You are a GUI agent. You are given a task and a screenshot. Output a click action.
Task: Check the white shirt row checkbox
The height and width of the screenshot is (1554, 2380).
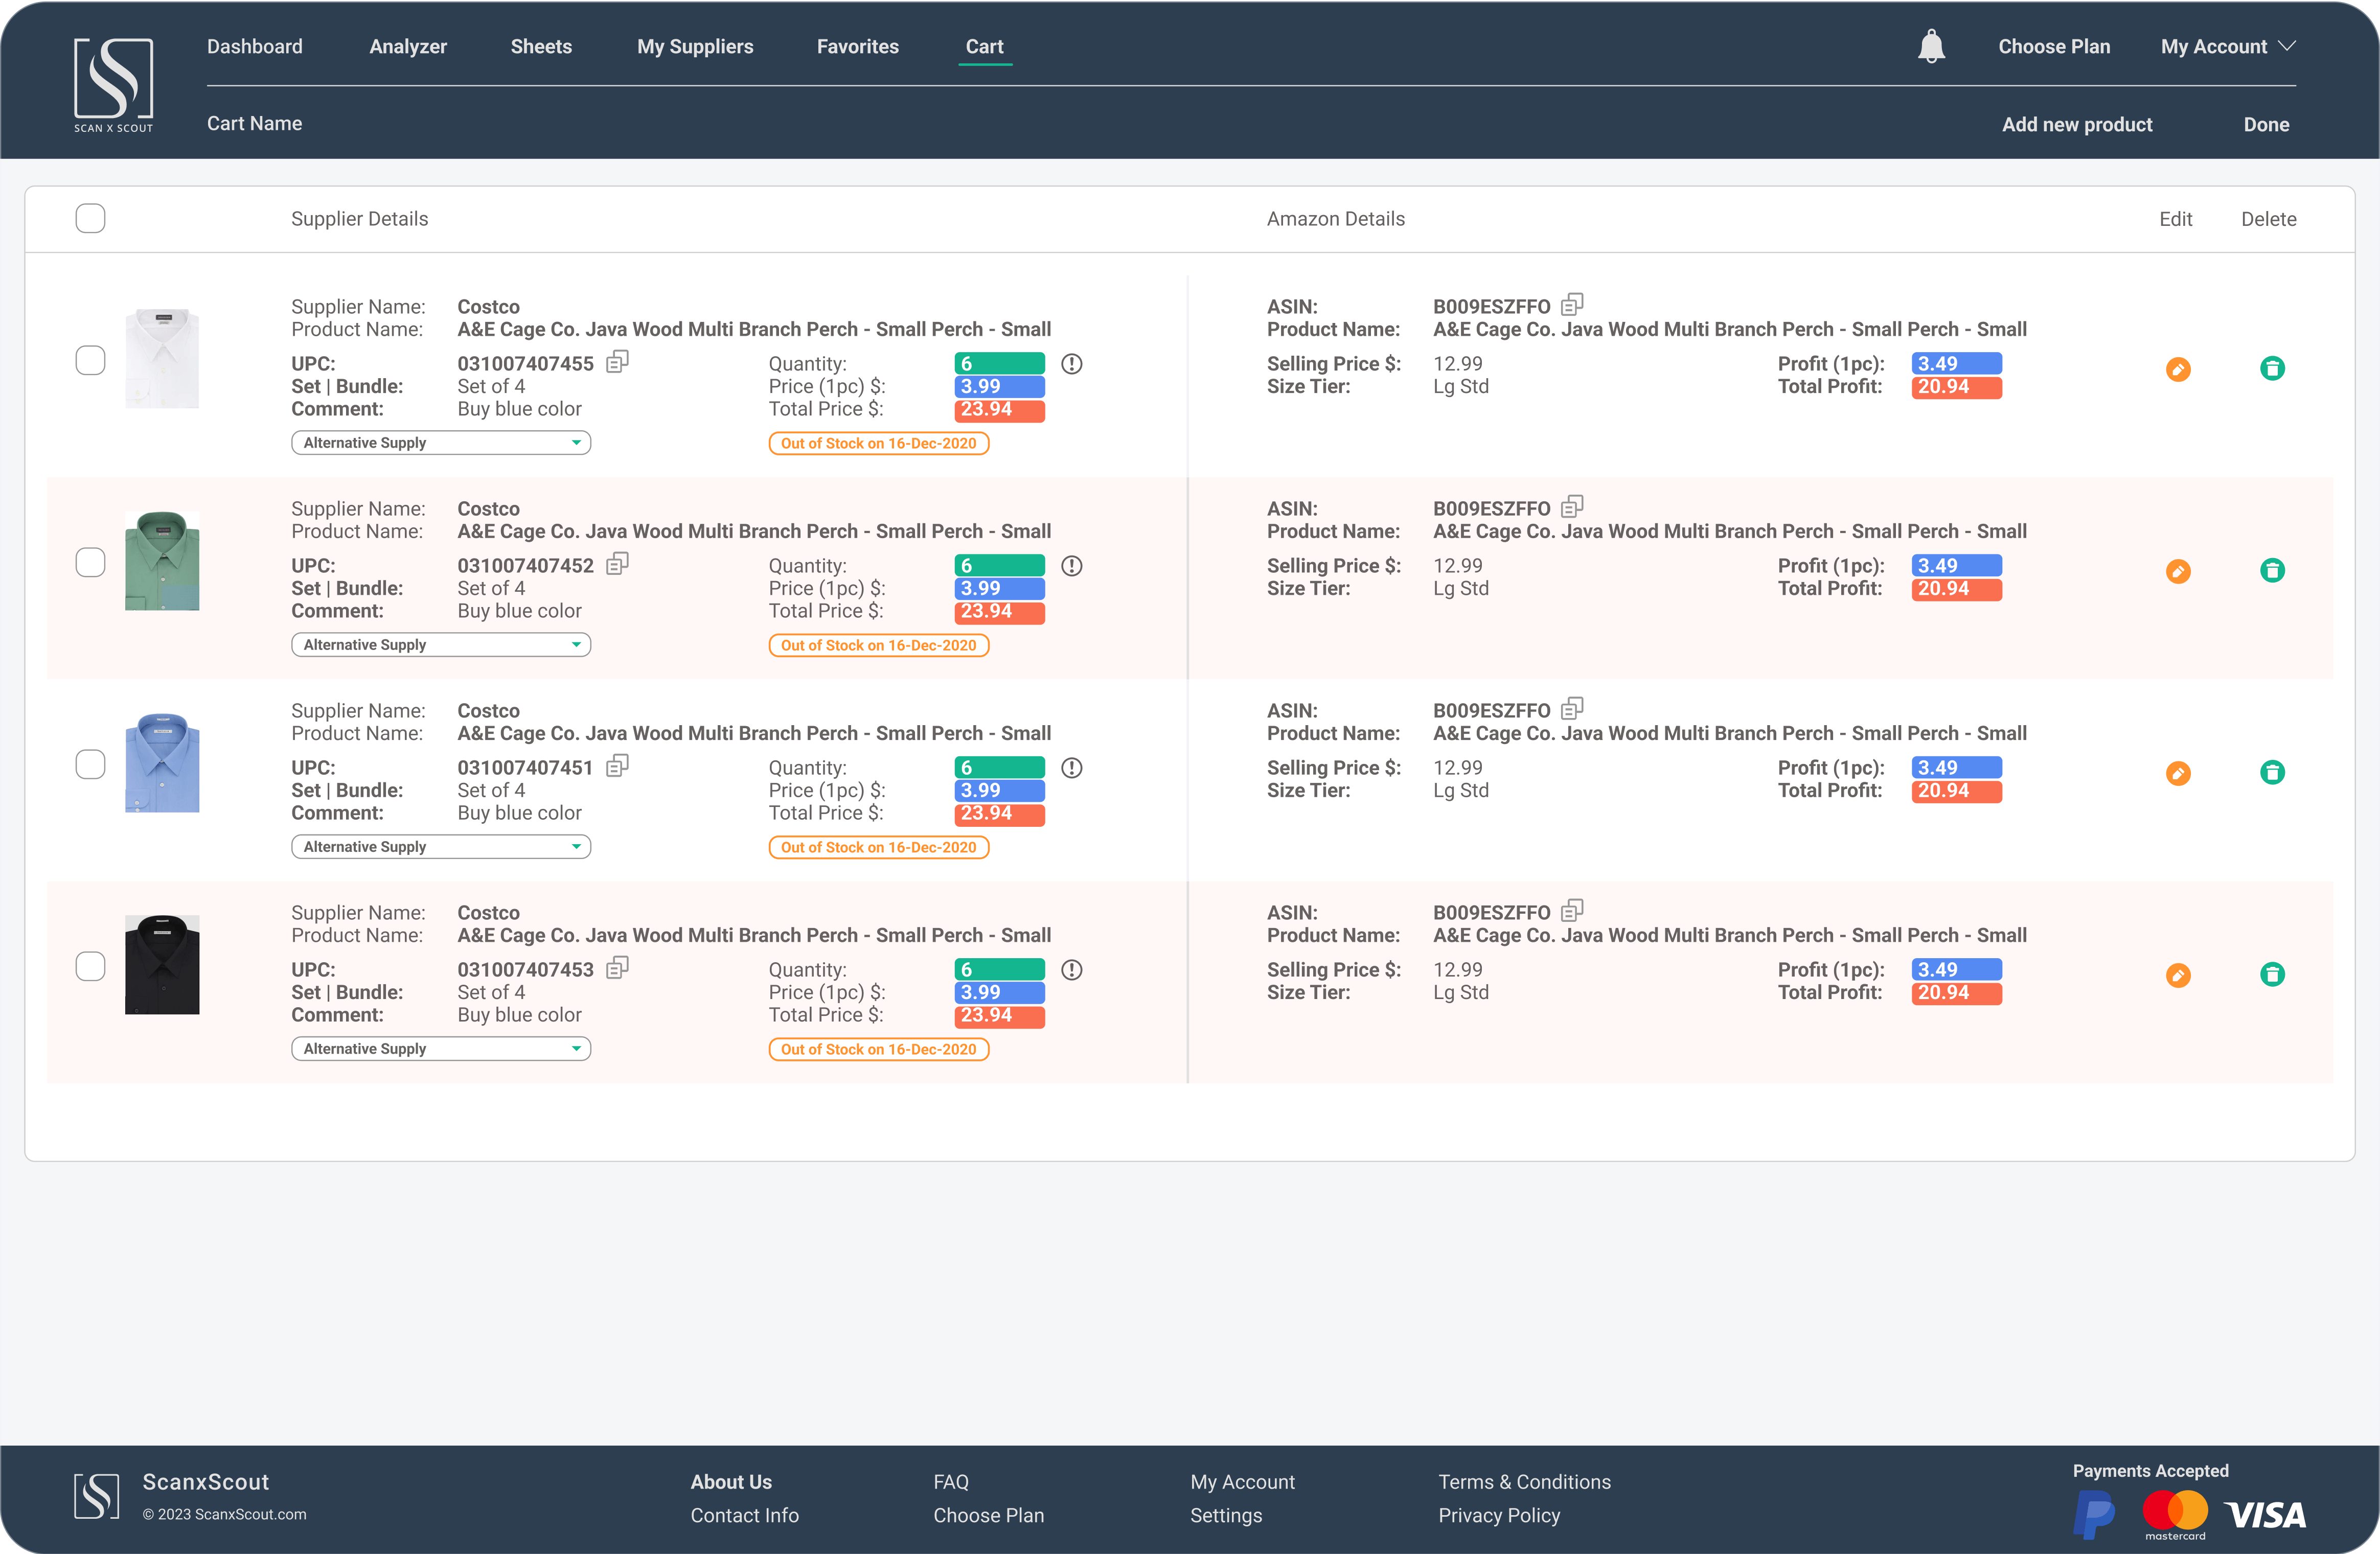90,360
